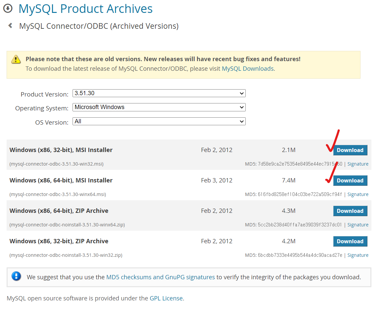This screenshot has height=310, width=376.
Task: Click the Product Version label
Action: tap(45, 94)
